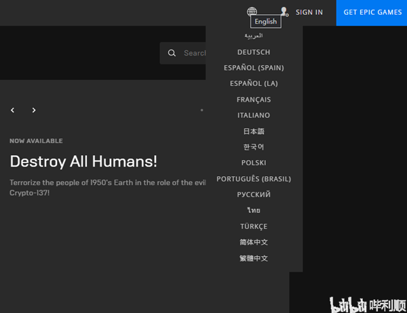Choose ESPAÑOL (LA) language
The image size is (407, 313).
[254, 83]
